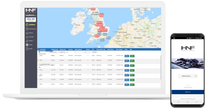
Task: Open Direct Received envelope icon
Action: (x=27, y=29)
